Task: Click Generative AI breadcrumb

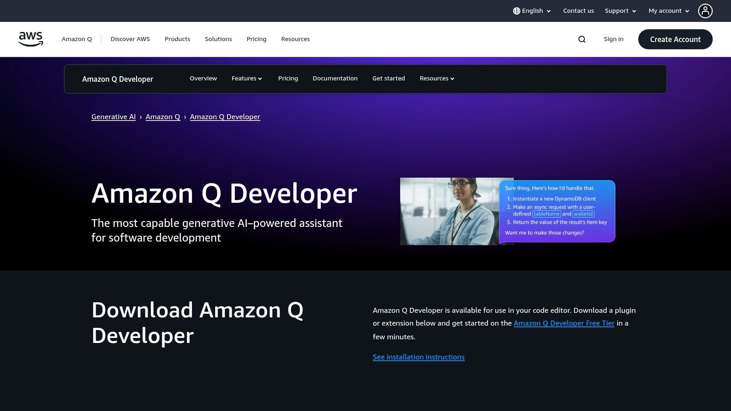Action: (113, 117)
